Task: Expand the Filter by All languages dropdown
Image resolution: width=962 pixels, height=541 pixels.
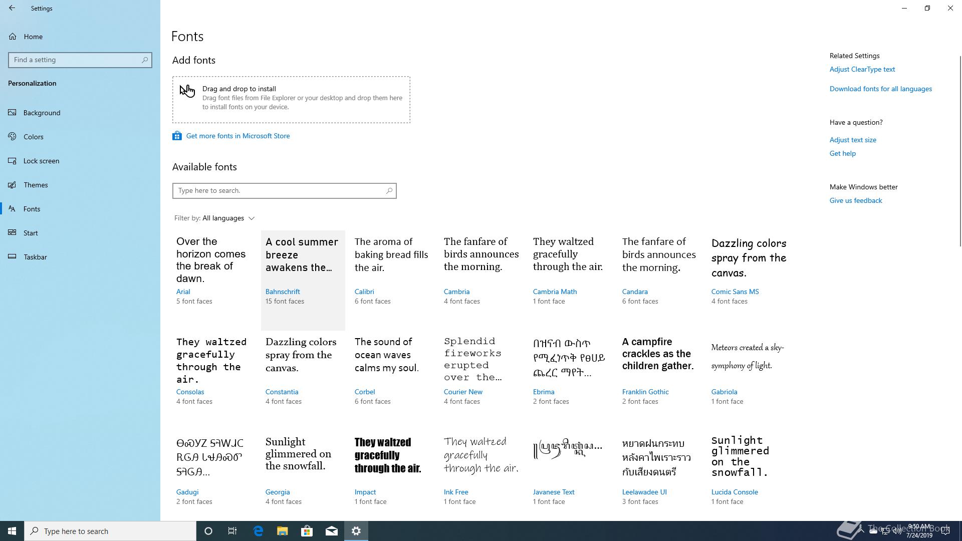Action: tap(214, 218)
